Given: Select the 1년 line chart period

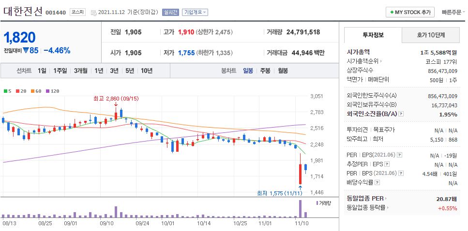Looking at the screenshot, I should pyautogui.click(x=99, y=71).
